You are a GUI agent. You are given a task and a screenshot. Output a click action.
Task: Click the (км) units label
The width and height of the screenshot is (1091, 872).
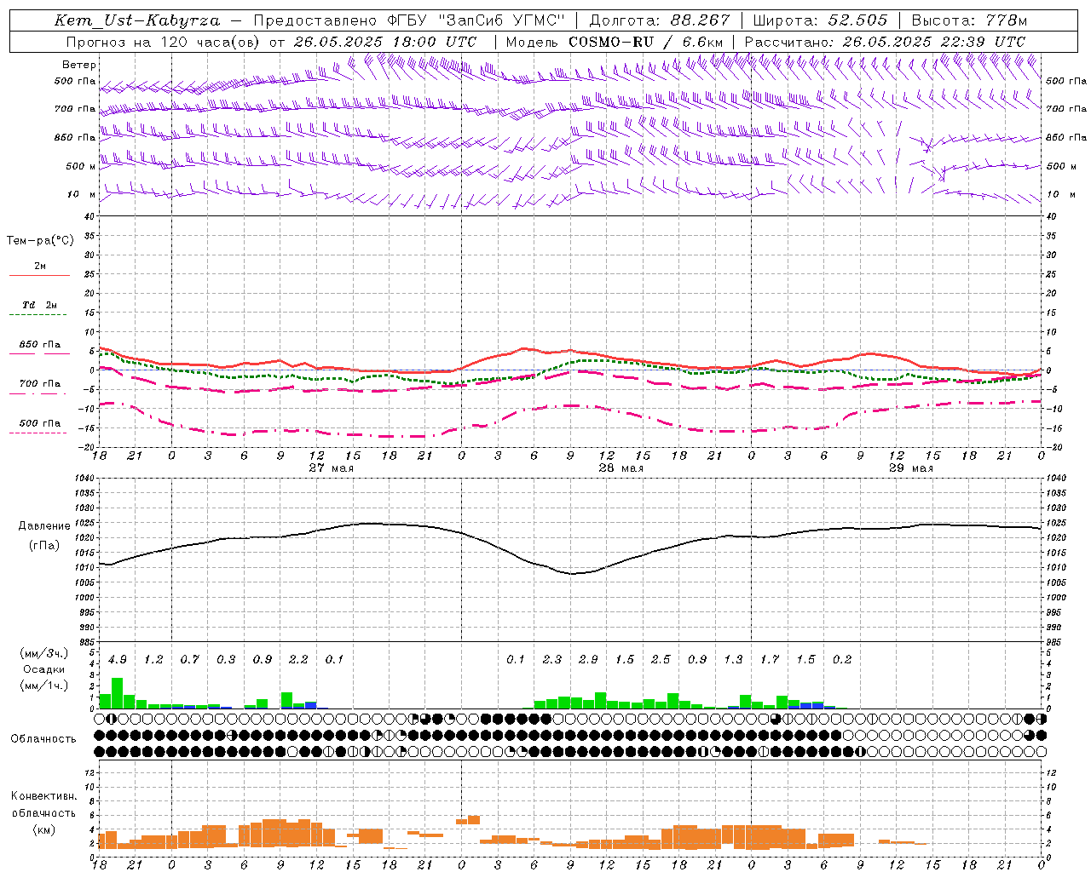point(44,829)
